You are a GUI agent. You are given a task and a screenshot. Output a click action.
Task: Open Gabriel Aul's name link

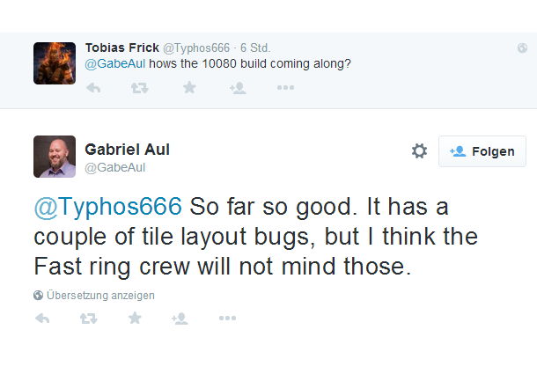[x=127, y=150]
